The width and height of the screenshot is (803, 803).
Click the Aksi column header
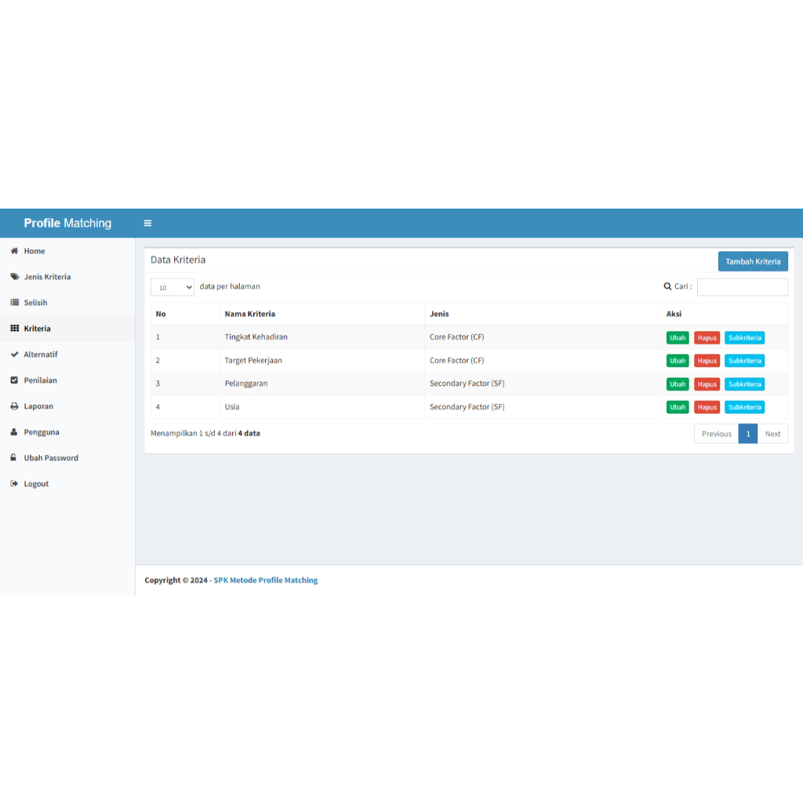coord(725,314)
